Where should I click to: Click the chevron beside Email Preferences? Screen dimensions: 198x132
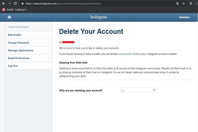click(49, 58)
